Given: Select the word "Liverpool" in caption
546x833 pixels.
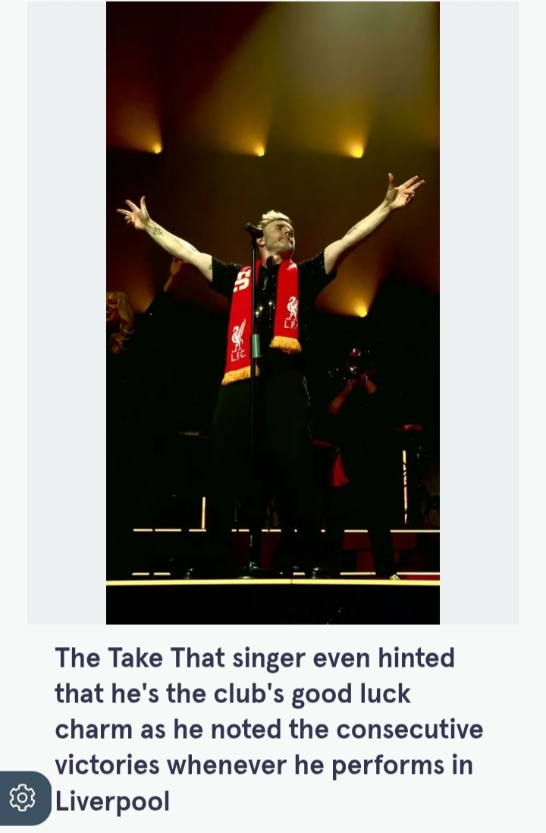Looking at the screenshot, I should click(x=112, y=801).
